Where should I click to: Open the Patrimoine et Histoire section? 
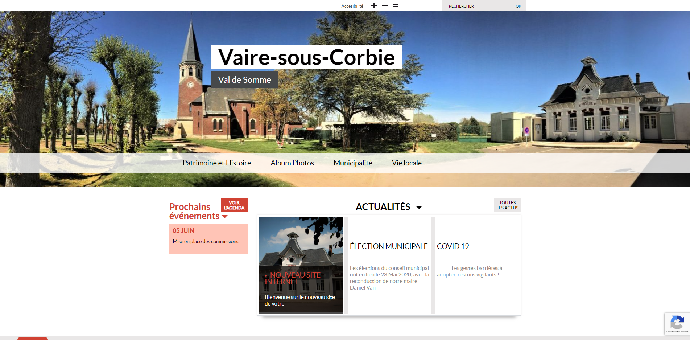217,163
